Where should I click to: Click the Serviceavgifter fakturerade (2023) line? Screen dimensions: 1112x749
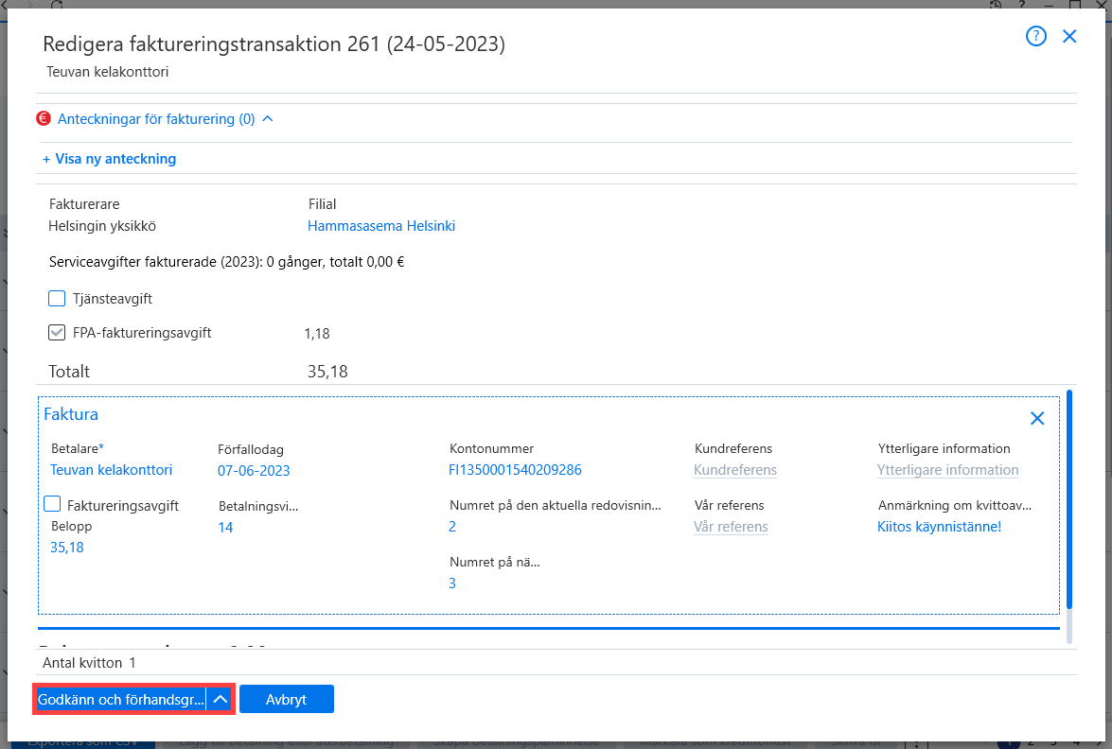pyautogui.click(x=227, y=262)
